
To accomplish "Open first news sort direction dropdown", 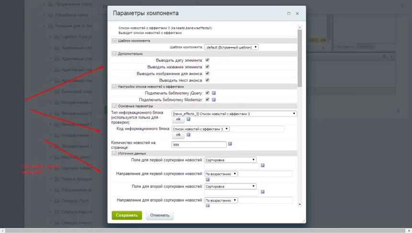I will tap(221, 174).
